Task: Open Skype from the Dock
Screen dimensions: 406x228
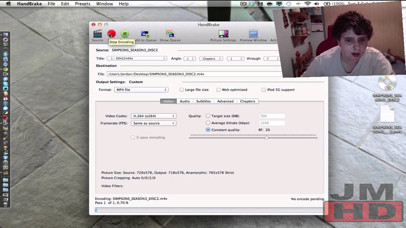Action: pyautogui.click(x=6, y=84)
